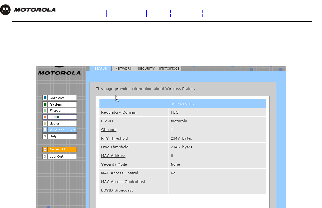This screenshot has height=208, width=322.
Task: Click the white Wireless menu icon
Action: point(45,130)
